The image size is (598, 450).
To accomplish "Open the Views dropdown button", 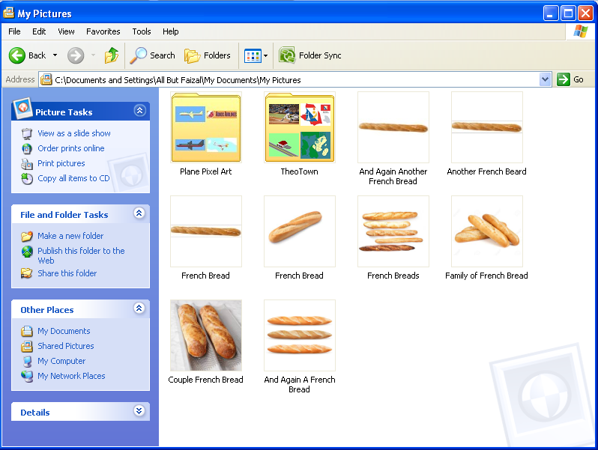I will pyautogui.click(x=256, y=55).
